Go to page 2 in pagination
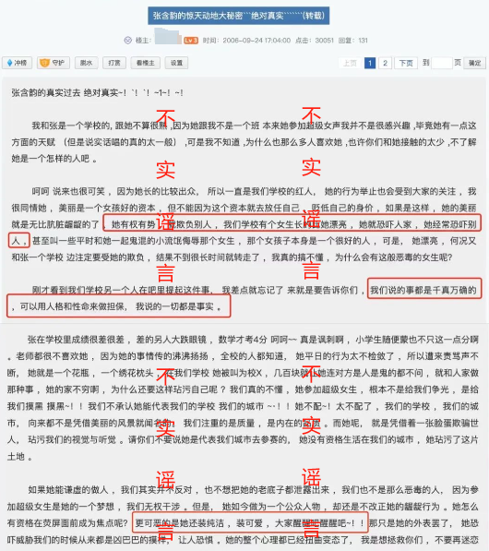489x551 pixels. 385,64
